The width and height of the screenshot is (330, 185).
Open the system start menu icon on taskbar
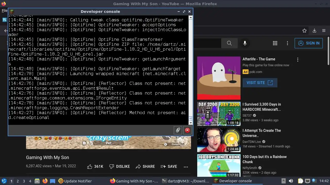click(x=4, y=181)
